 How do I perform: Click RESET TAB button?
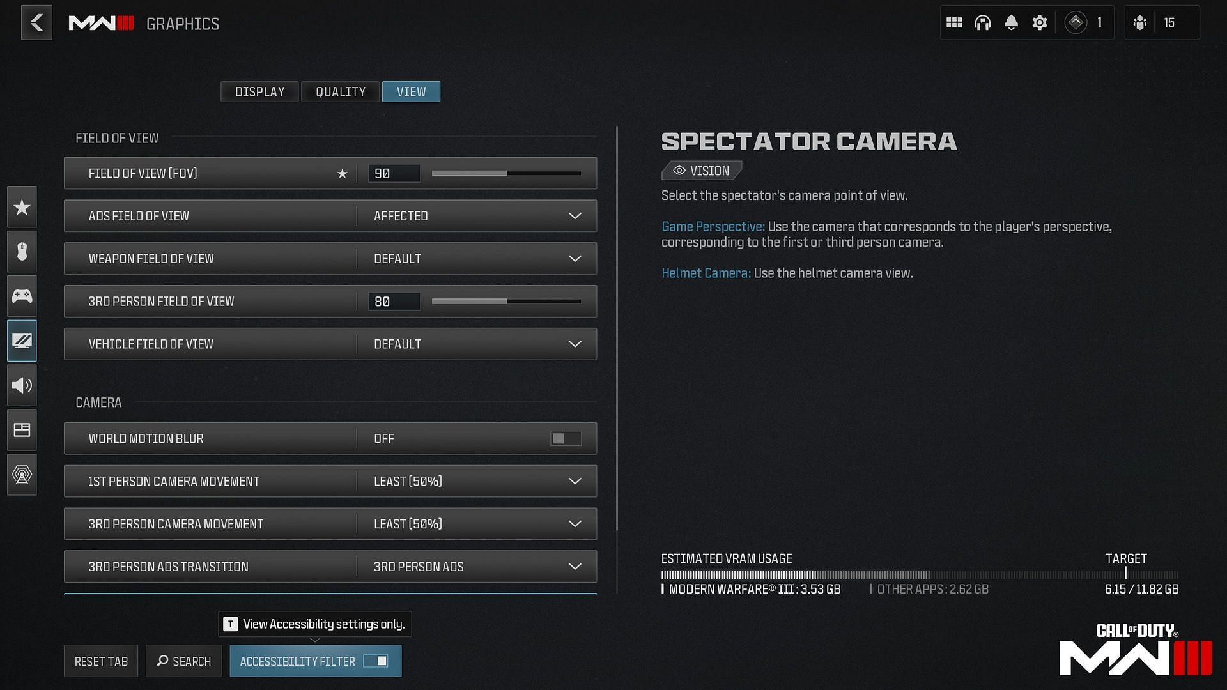tap(100, 661)
